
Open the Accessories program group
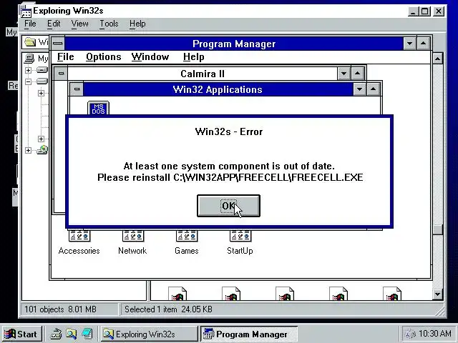[79, 243]
